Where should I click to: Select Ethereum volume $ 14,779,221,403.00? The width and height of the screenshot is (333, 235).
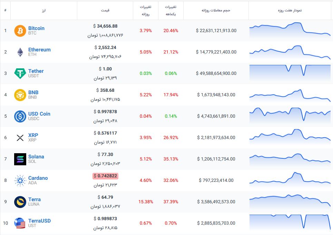216,52
